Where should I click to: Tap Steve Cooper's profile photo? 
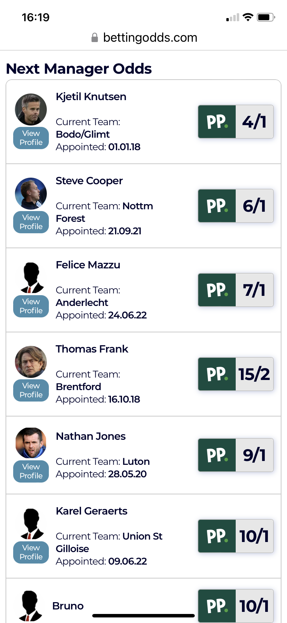click(x=31, y=194)
